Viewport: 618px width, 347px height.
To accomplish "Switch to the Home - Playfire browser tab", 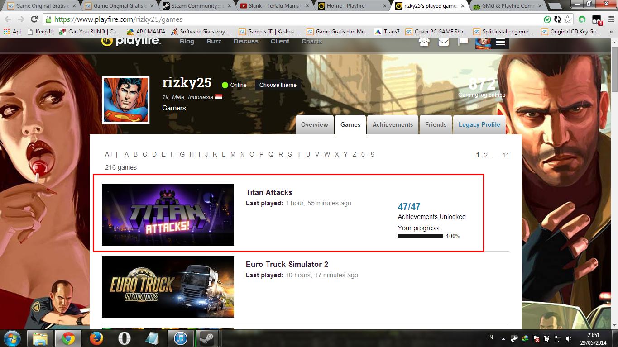I will (352, 6).
